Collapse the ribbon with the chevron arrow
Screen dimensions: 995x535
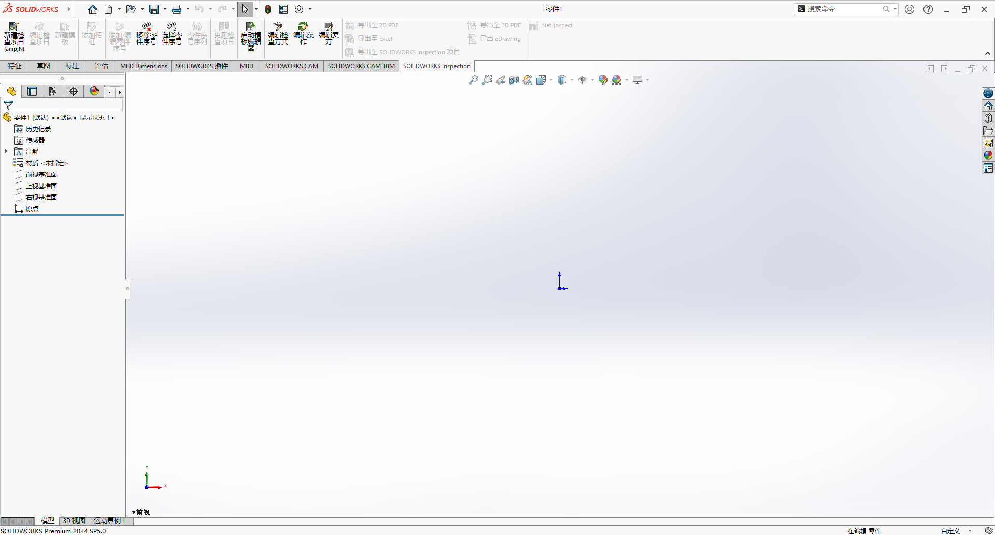point(988,53)
